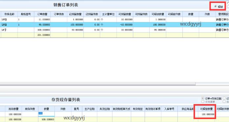Click the 订单件数 column header

[59, 14]
